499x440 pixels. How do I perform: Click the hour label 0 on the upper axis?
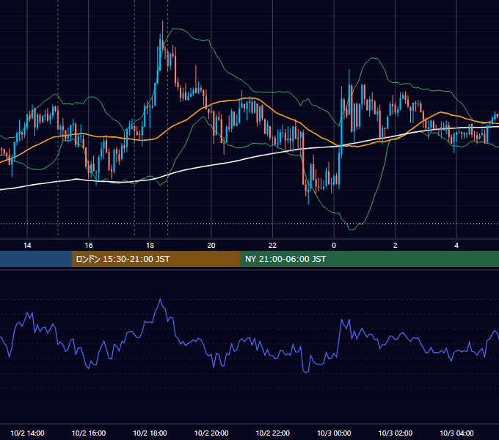(x=334, y=246)
